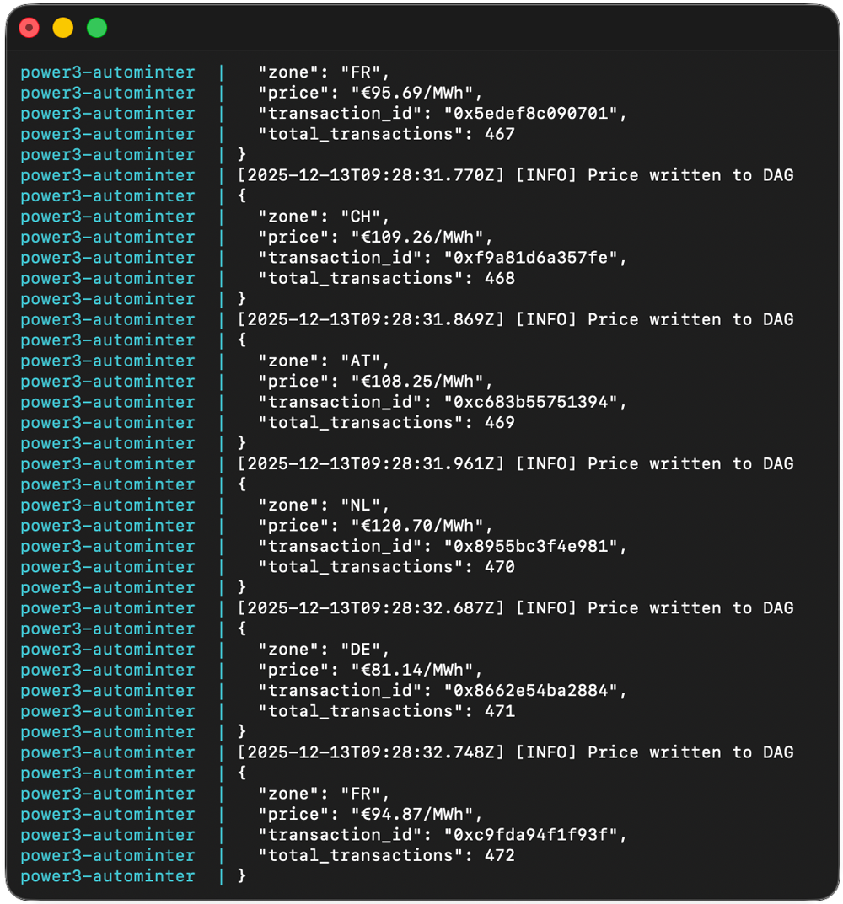Click the green maximize window button
Screen dimensions: 843x904
[97, 29]
